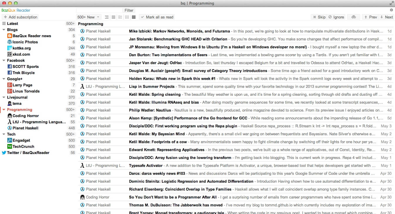Viewport: 395px width, 214px height.
Task: Click the BazQux Reader logo
Action: pos(16,10)
